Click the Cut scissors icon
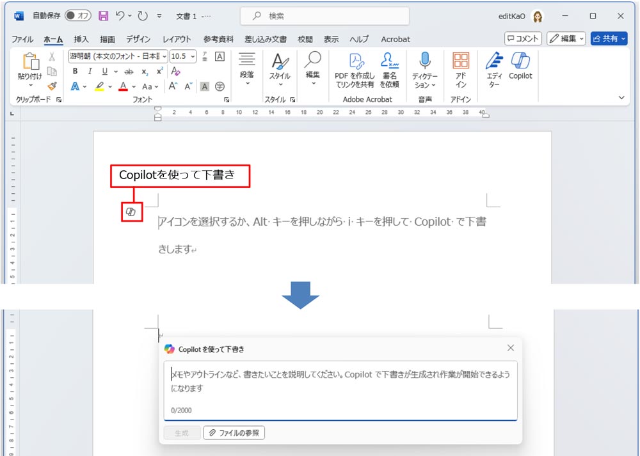 [52, 57]
